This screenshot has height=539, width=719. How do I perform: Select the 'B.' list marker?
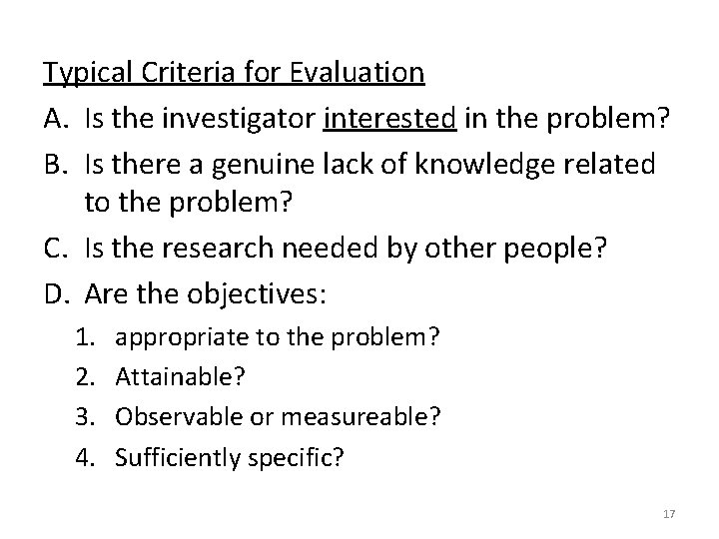pyautogui.click(x=56, y=165)
